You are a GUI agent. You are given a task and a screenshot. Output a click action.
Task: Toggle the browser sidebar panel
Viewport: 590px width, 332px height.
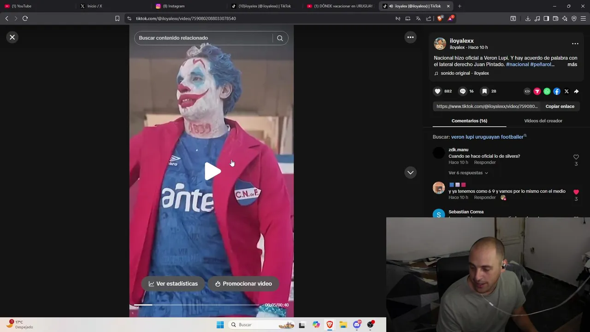click(x=546, y=18)
